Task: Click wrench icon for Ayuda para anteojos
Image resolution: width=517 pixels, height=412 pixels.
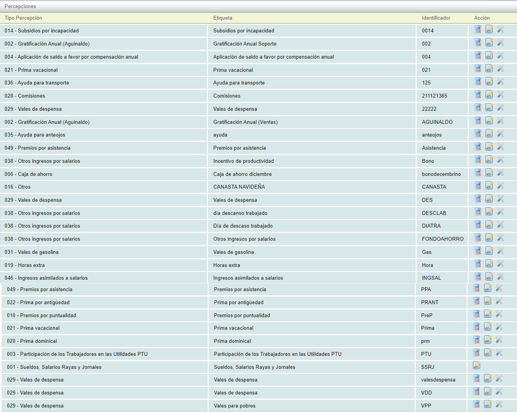Action: (x=500, y=134)
